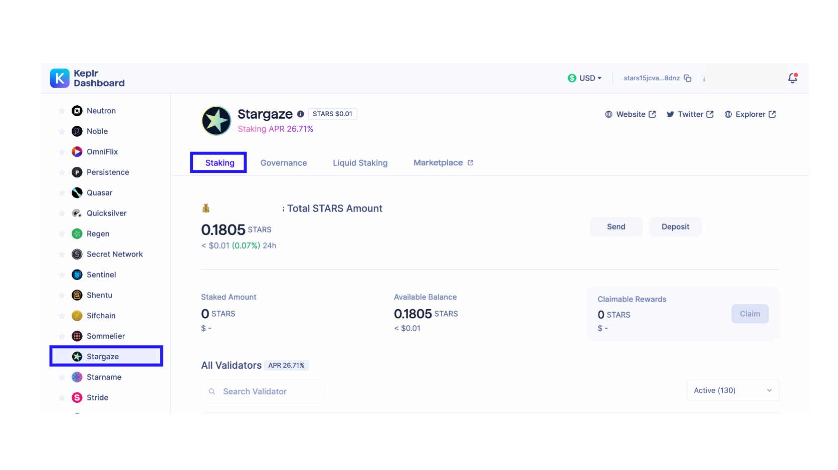Open the USD currency dropdown
Image resolution: width=838 pixels, height=470 pixels.
[584, 78]
